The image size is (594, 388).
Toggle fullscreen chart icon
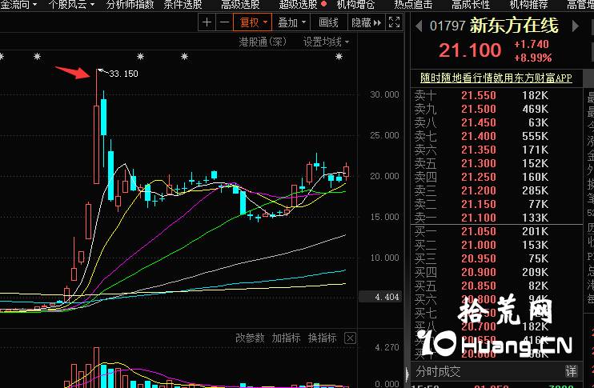(394, 22)
